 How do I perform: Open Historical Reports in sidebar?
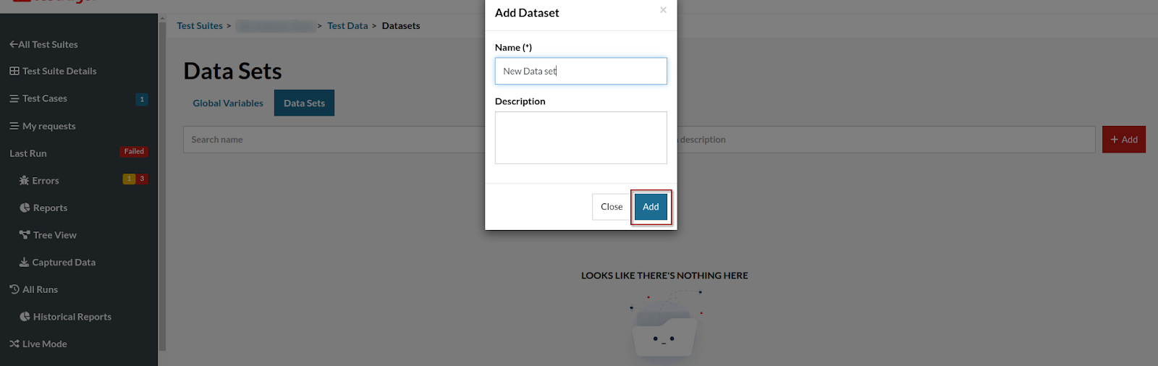click(x=72, y=317)
